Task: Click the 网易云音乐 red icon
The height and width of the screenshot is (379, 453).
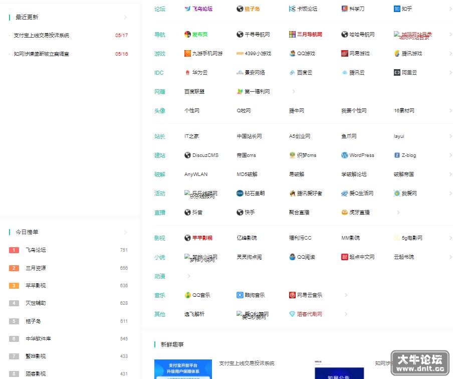Action: click(x=292, y=295)
